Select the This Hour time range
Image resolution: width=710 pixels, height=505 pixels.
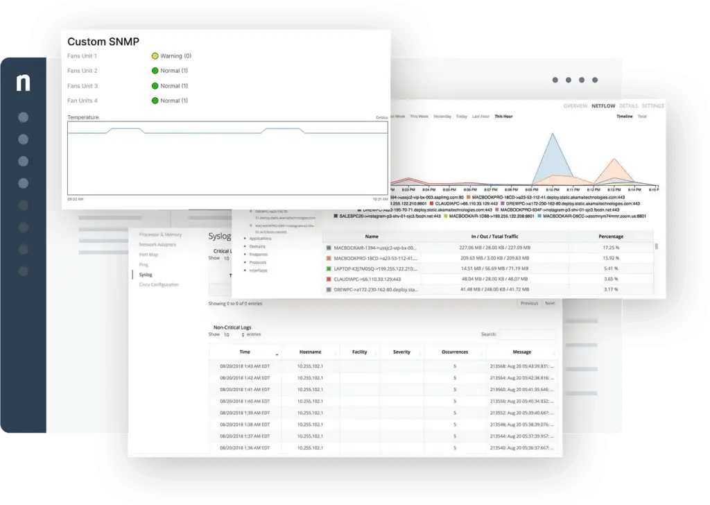click(503, 117)
